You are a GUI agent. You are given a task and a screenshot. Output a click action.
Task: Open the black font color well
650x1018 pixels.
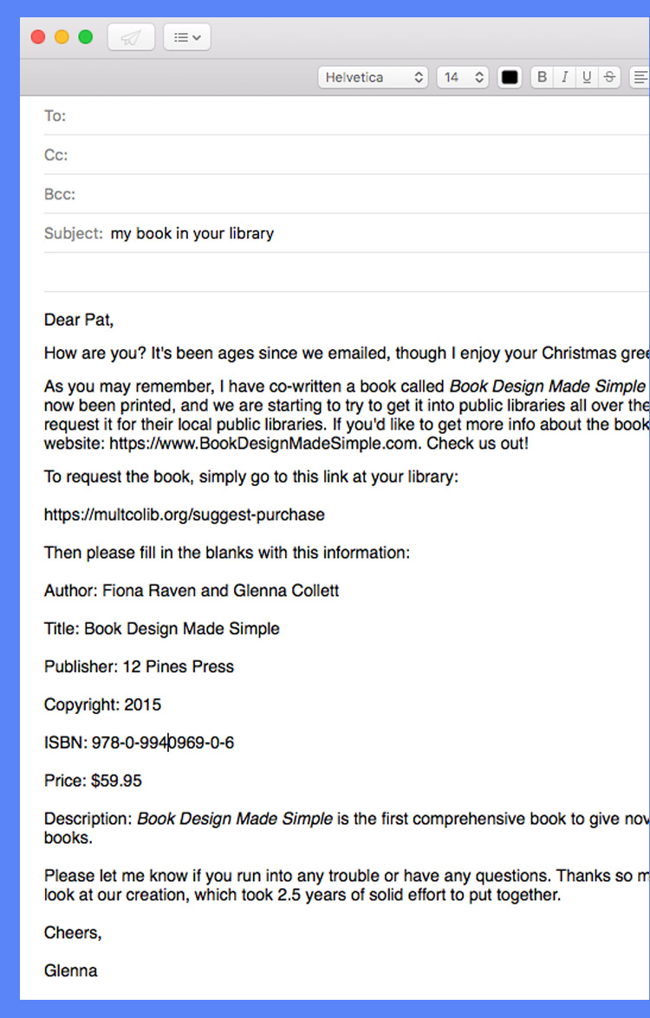pyautogui.click(x=509, y=76)
